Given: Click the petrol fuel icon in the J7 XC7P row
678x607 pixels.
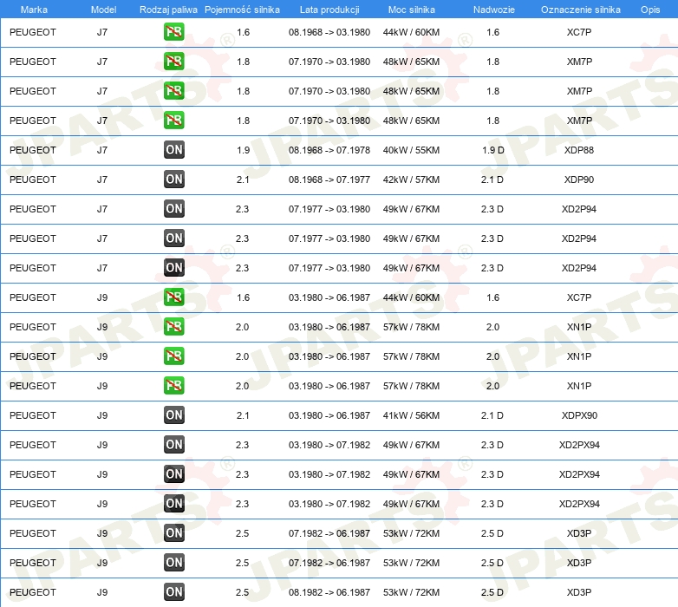Looking at the screenshot, I should [x=173, y=32].
